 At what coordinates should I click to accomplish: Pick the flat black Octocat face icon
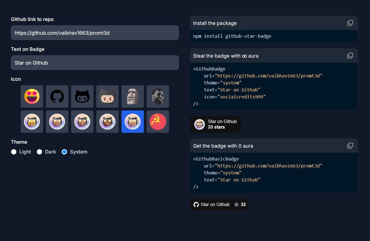point(82,96)
